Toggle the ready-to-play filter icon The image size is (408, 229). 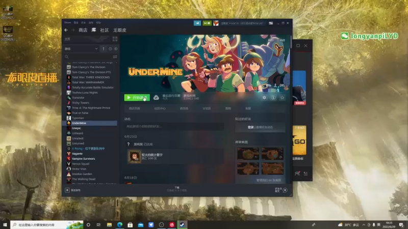(116, 48)
